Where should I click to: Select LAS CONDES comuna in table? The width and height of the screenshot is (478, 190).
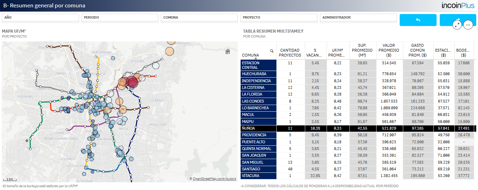(x=258, y=101)
